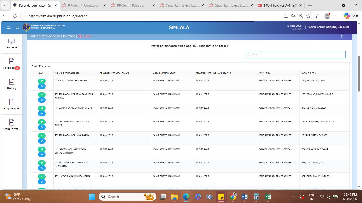Viewport: 362px width, 203px height.
Task: Open File Explorer from taskbar
Action: click(x=174, y=197)
